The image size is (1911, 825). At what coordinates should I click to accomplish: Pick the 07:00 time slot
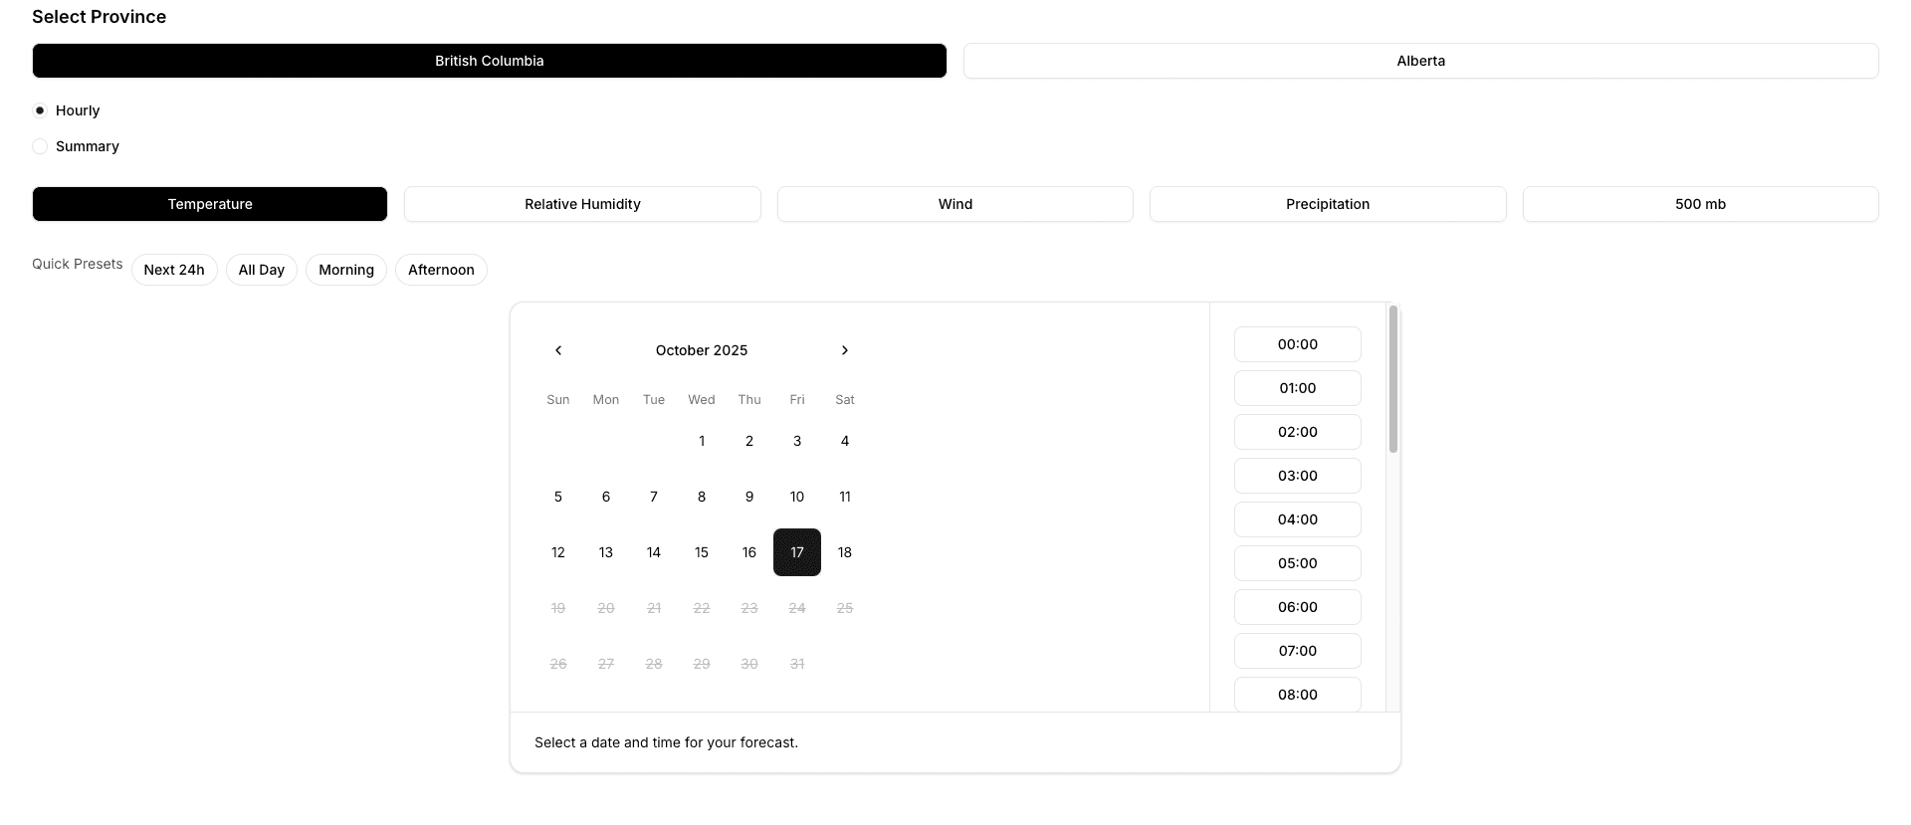point(1297,651)
